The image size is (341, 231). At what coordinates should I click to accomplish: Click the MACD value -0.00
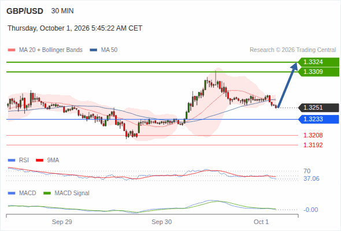coord(311,210)
